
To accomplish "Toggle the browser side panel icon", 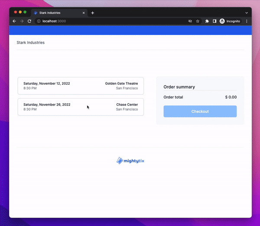I will pos(214,21).
